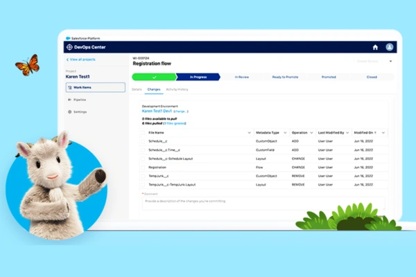Check the Schedule__c row checkbox
416x277 pixels.
point(143,141)
